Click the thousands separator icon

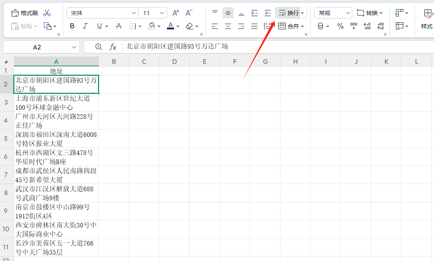pyautogui.click(x=354, y=26)
